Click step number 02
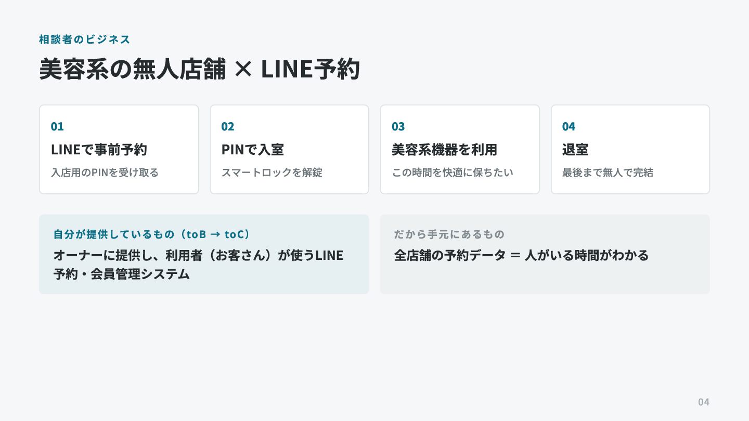This screenshot has height=421, width=749. (228, 126)
